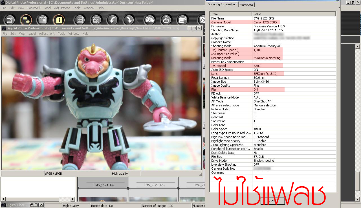Select the Shooting Information tab
Viewport: 361px width, 208px height.
[x=222, y=4]
